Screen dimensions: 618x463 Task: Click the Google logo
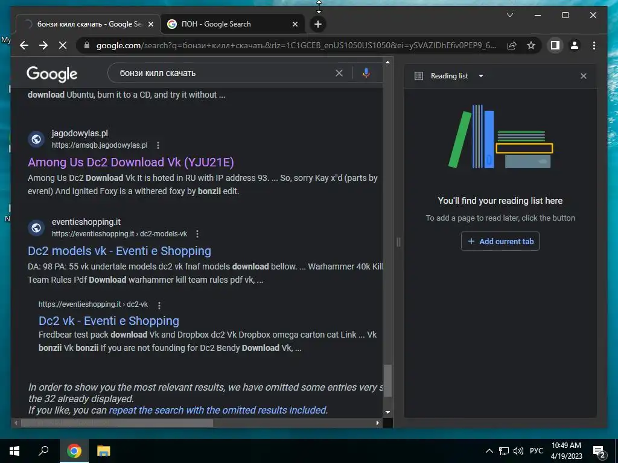pyautogui.click(x=52, y=74)
